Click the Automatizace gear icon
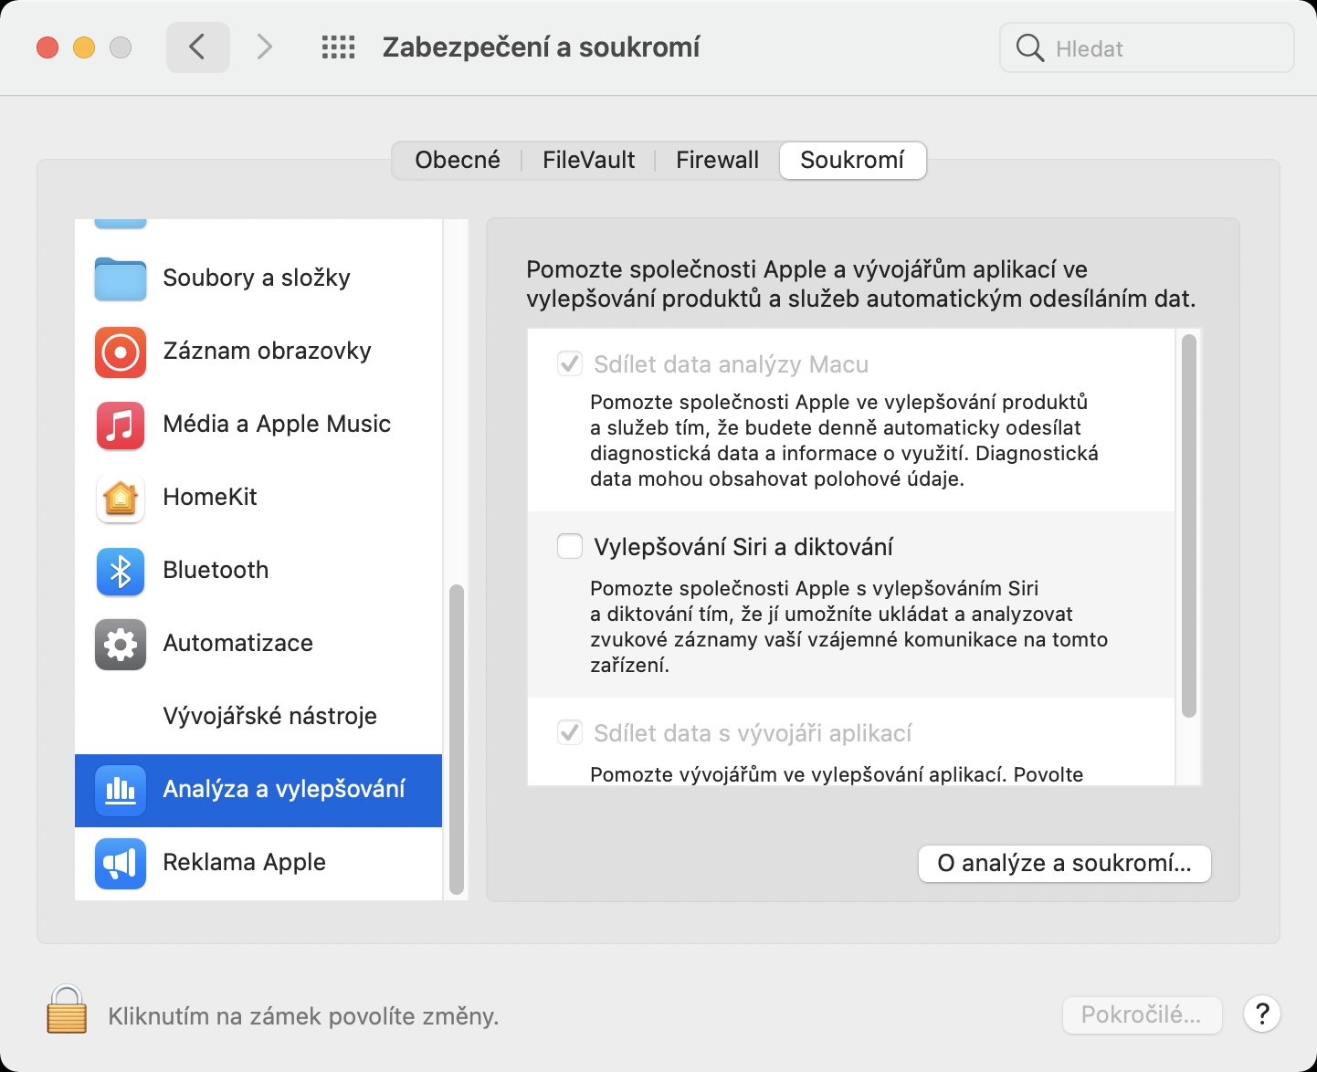Viewport: 1317px width, 1072px height. click(x=121, y=644)
